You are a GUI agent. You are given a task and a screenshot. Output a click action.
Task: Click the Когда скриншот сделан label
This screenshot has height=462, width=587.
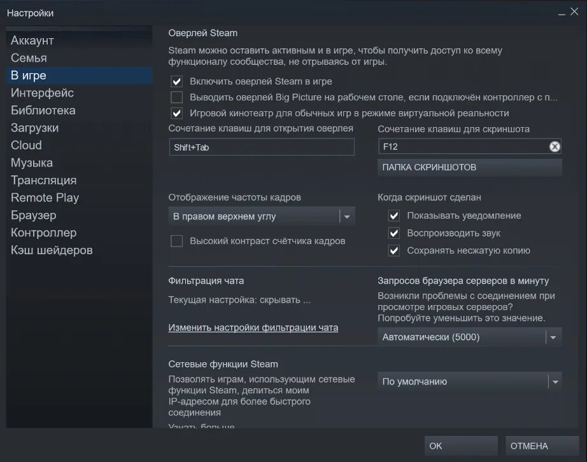coord(429,198)
